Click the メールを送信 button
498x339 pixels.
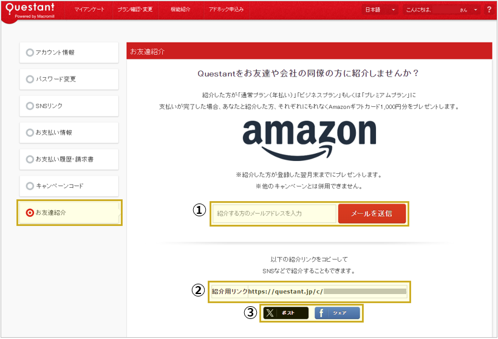click(x=372, y=213)
